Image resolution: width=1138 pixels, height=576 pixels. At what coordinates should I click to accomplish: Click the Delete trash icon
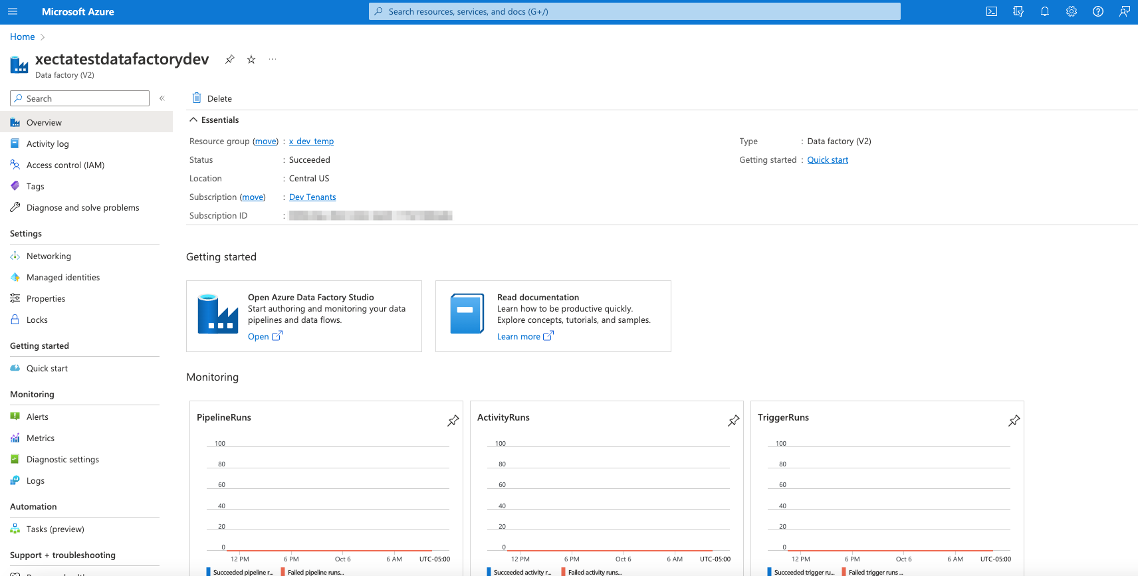[x=197, y=98]
